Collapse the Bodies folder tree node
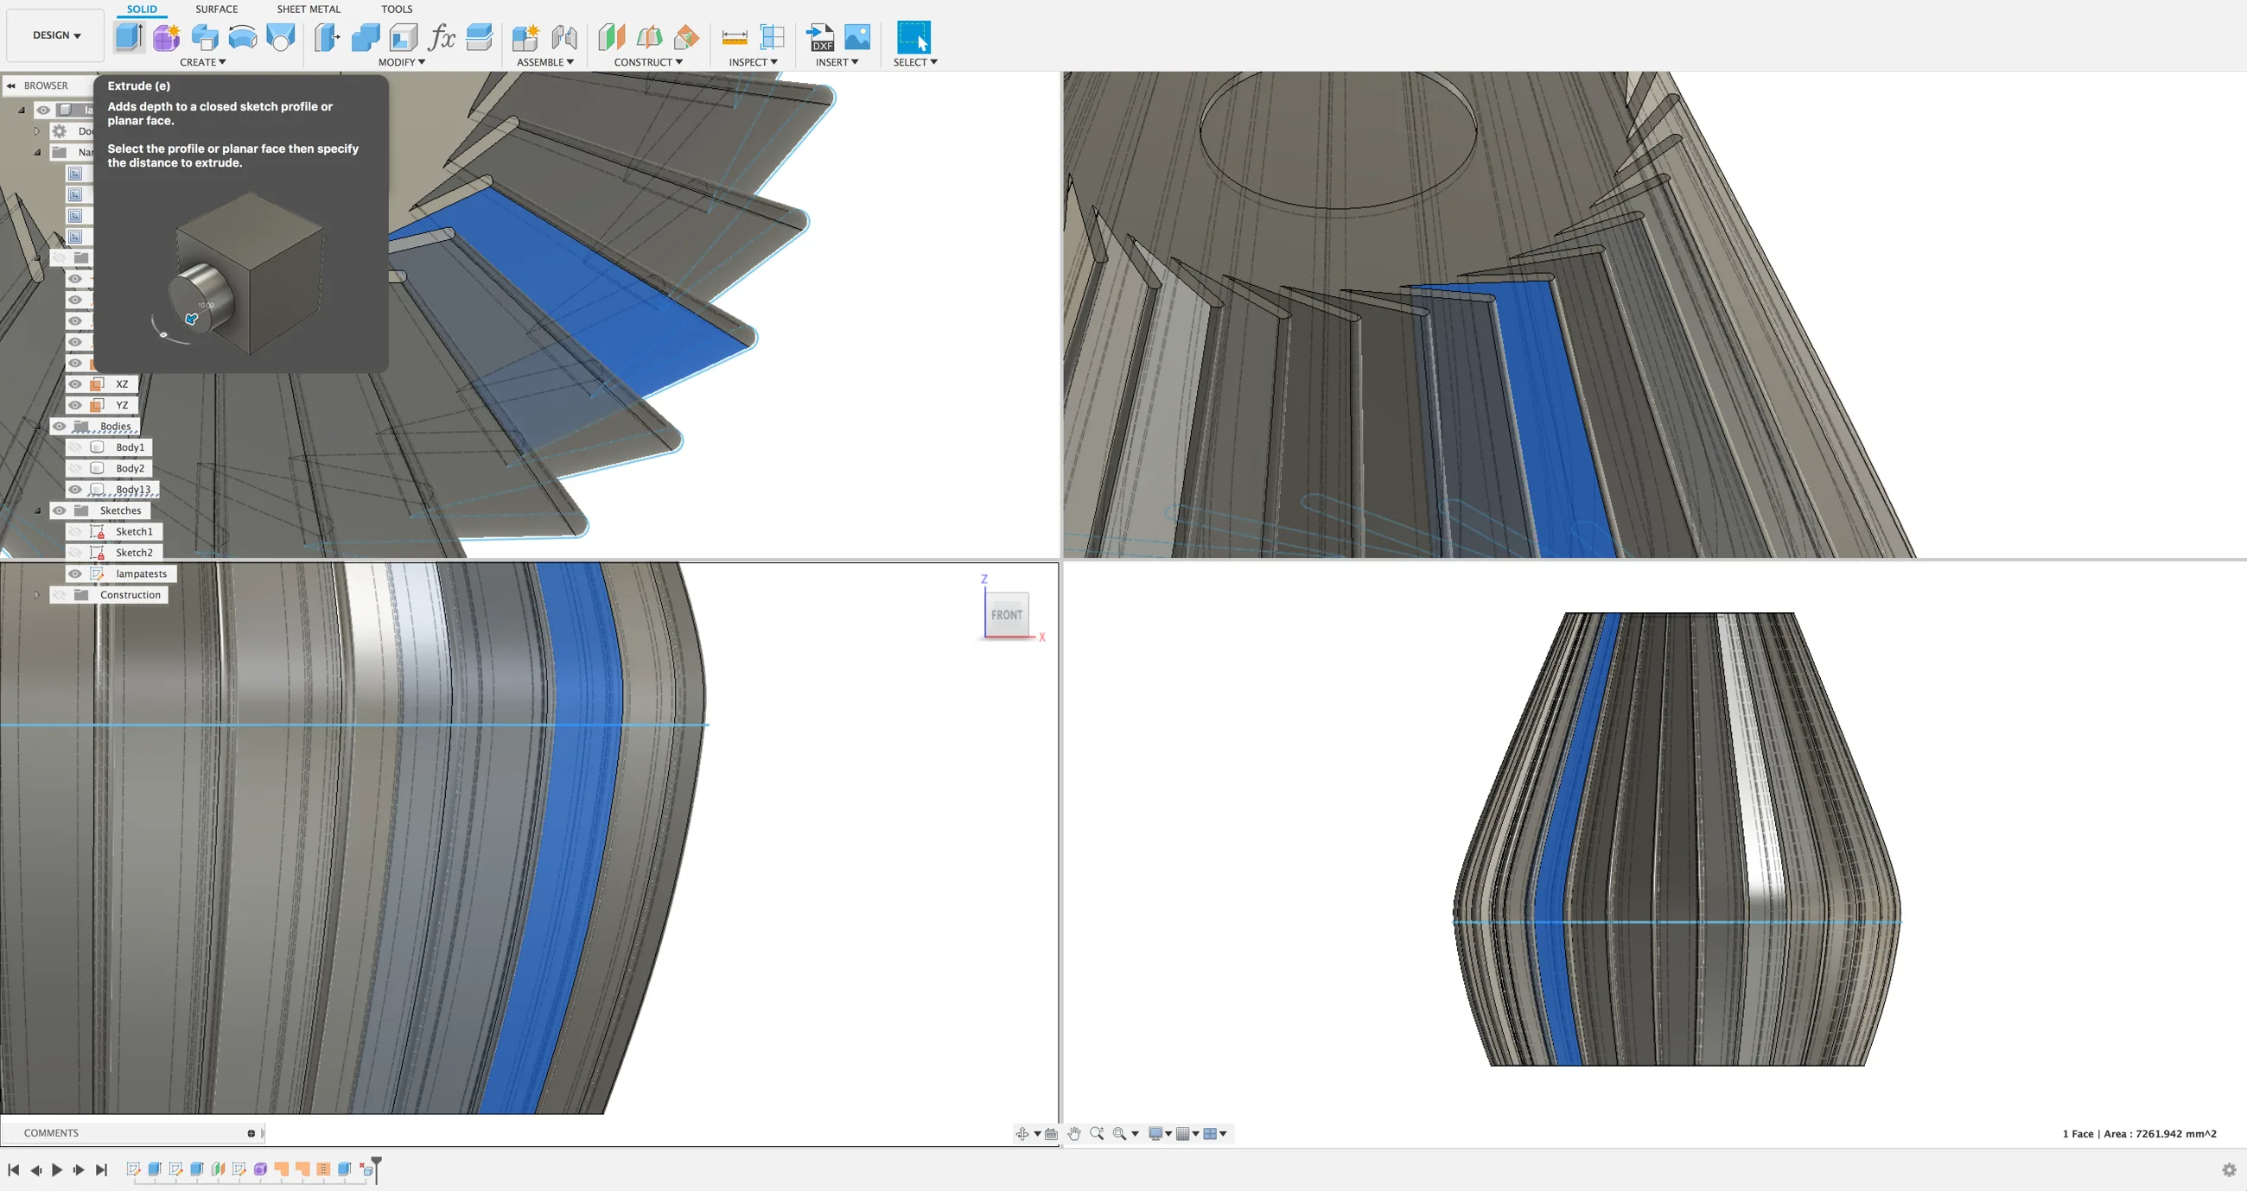Screen dimensions: 2247x1191 click(x=37, y=427)
